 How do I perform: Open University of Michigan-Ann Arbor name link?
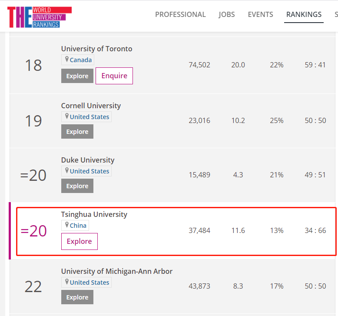click(117, 271)
